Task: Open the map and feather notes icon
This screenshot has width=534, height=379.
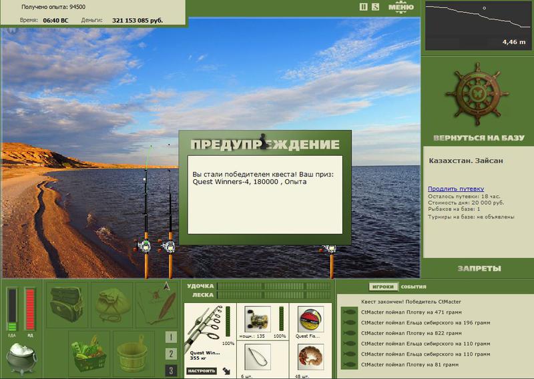Action: coord(157,304)
